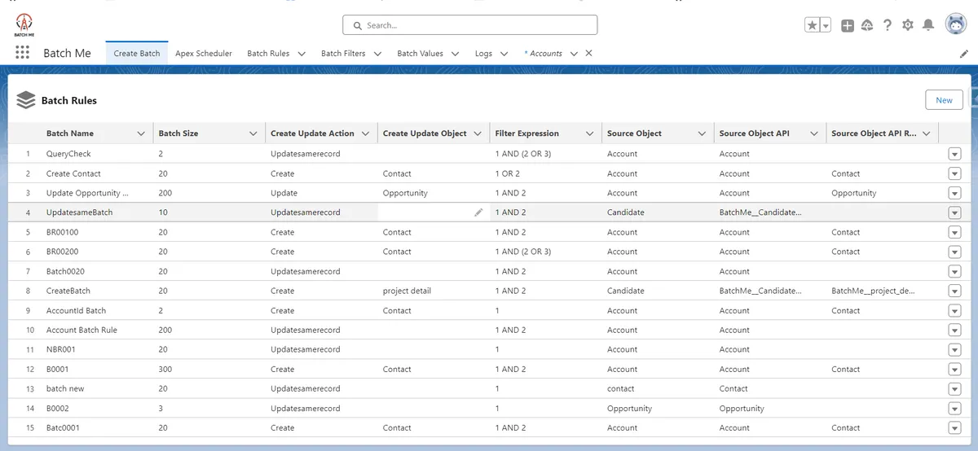Screen dimensions: 978x451
Task: Expand the Batch Rules tab dropdown chevron
Action: 302,54
